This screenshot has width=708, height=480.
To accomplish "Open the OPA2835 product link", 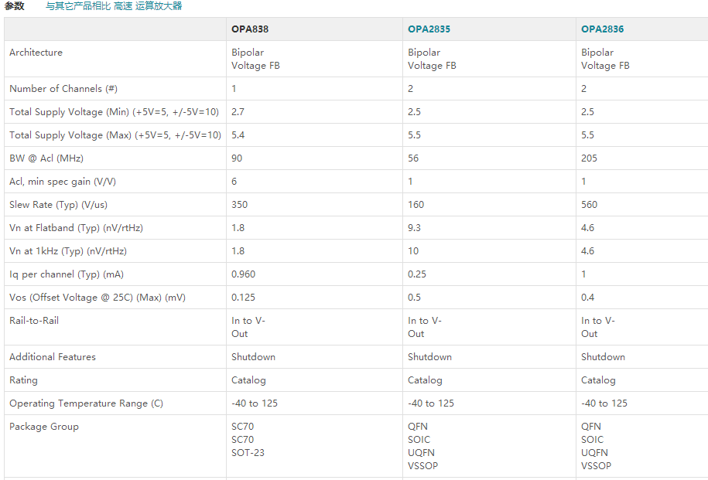I will [x=429, y=29].
